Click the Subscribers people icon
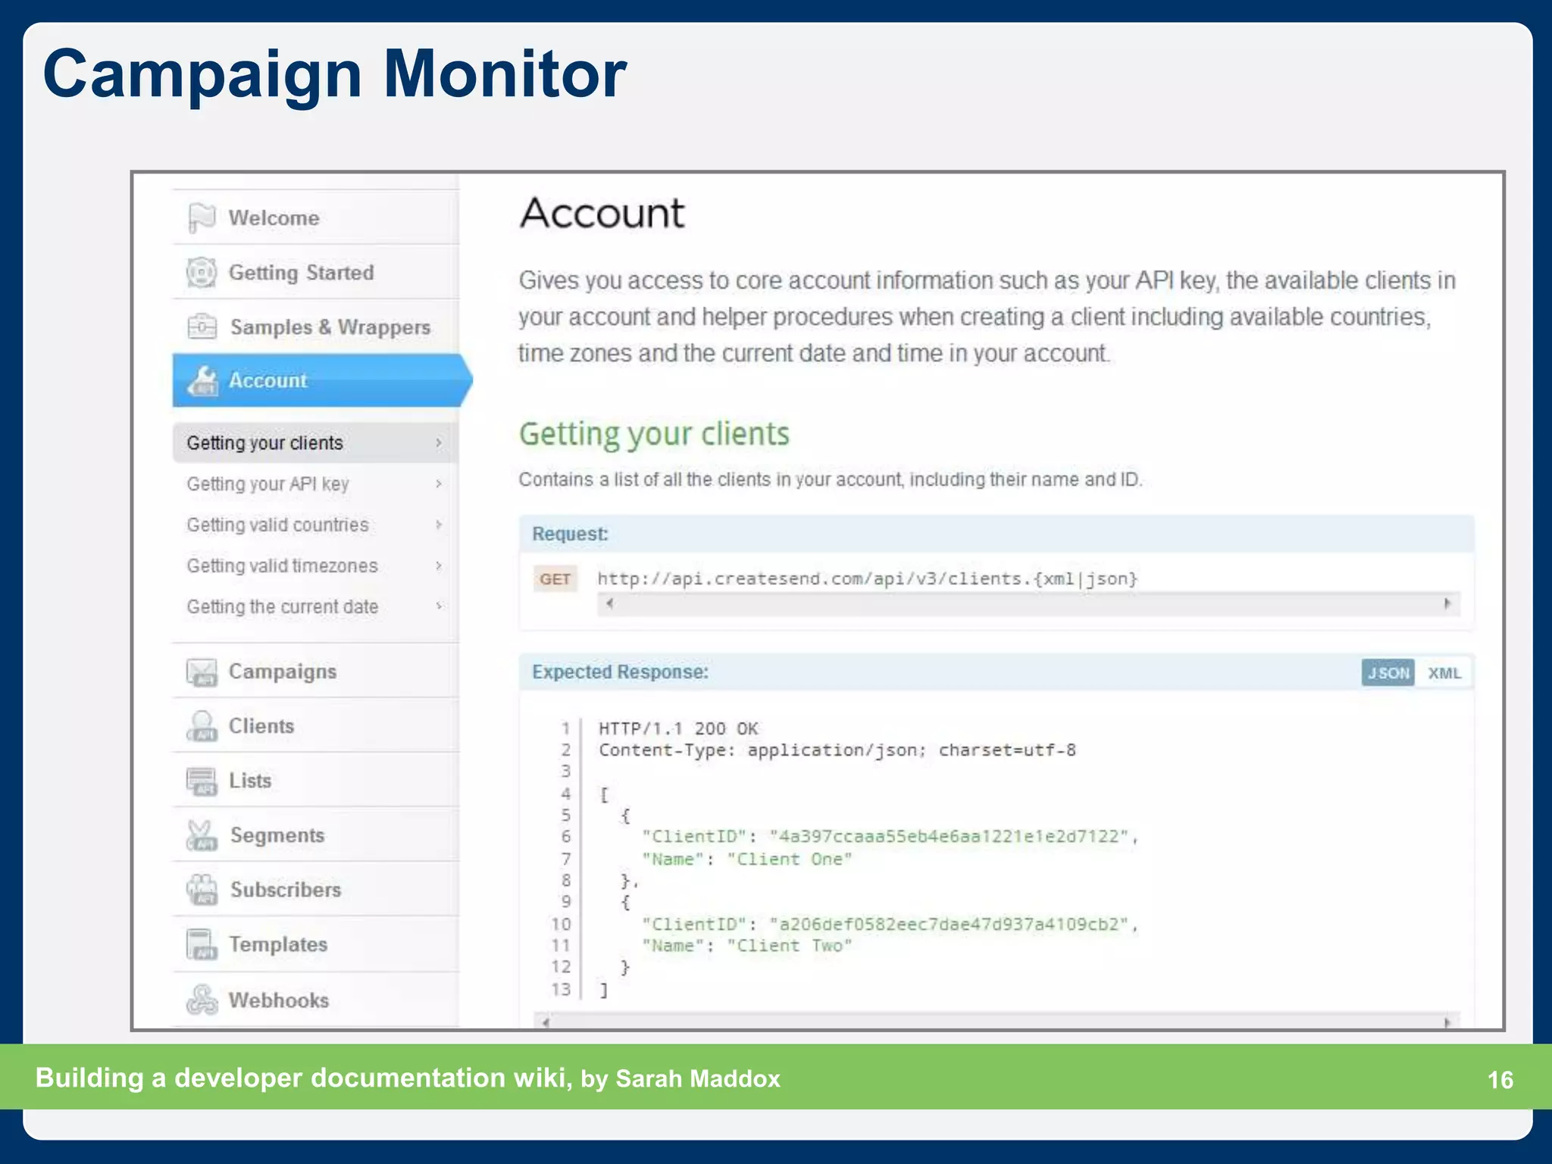This screenshot has width=1552, height=1164. [x=202, y=890]
